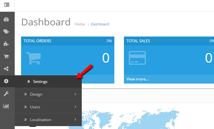Image resolution: width=214 pixels, height=129 pixels.
Task: Expand the Localisation submenu arrow
Action: [x=75, y=119]
